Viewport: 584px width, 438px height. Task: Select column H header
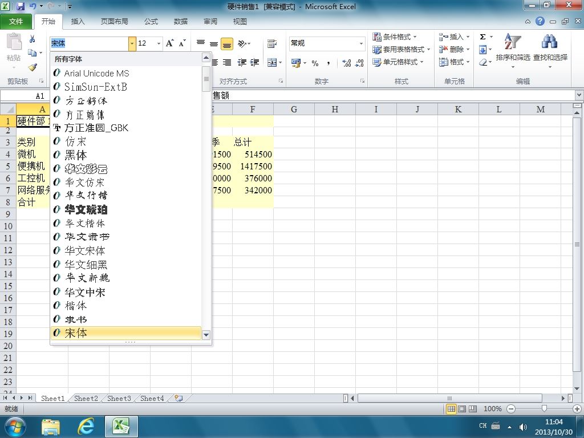click(335, 109)
